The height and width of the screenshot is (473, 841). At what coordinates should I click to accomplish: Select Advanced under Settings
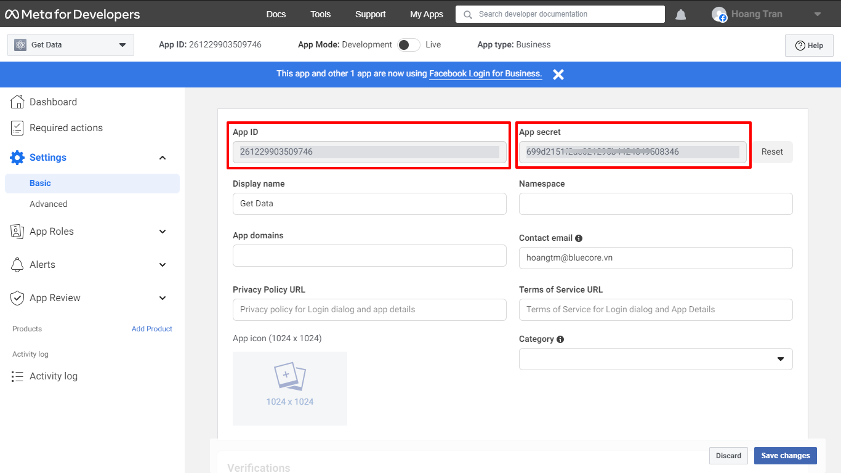click(49, 204)
